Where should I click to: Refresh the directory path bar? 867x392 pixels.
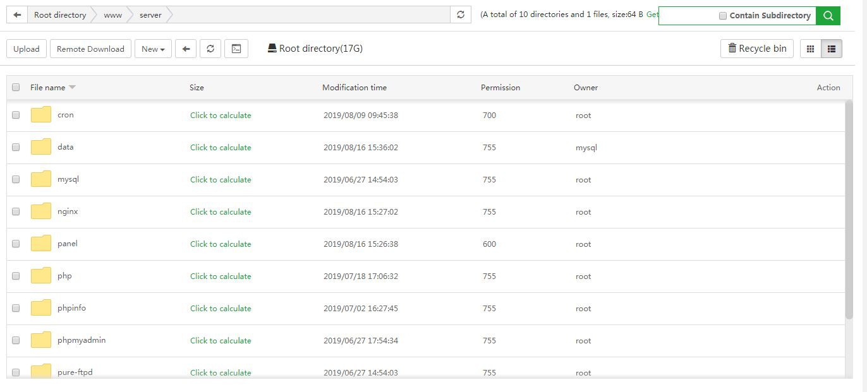click(x=461, y=15)
